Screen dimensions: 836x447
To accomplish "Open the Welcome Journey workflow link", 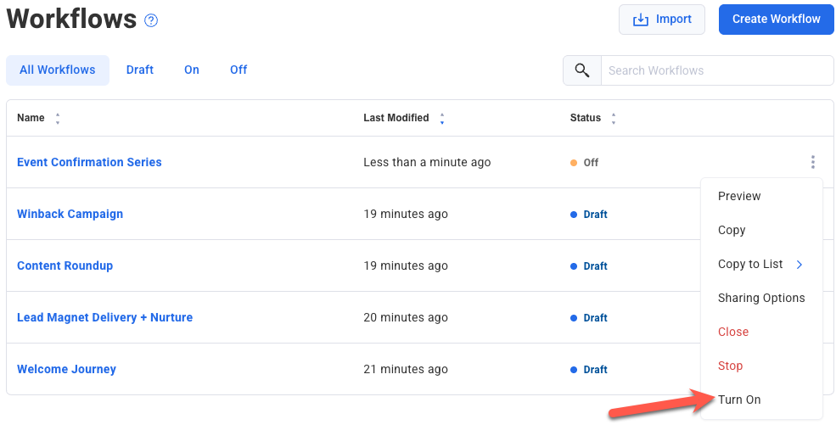I will pos(67,369).
